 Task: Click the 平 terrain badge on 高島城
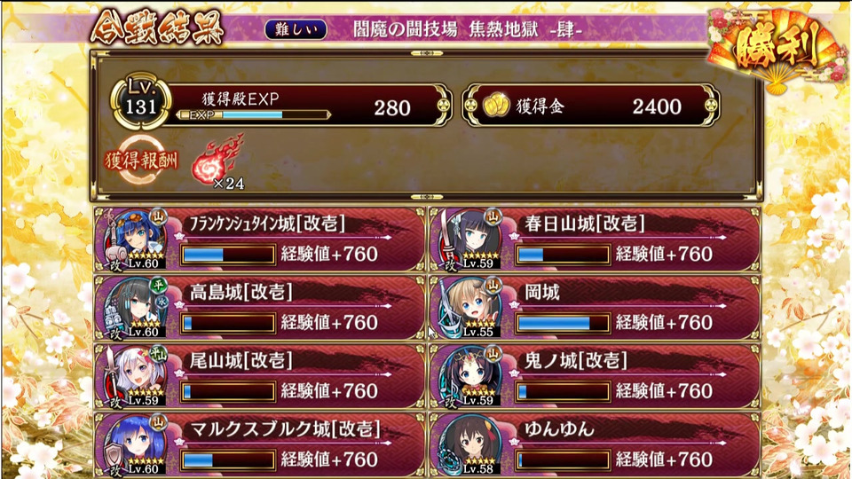[158, 284]
